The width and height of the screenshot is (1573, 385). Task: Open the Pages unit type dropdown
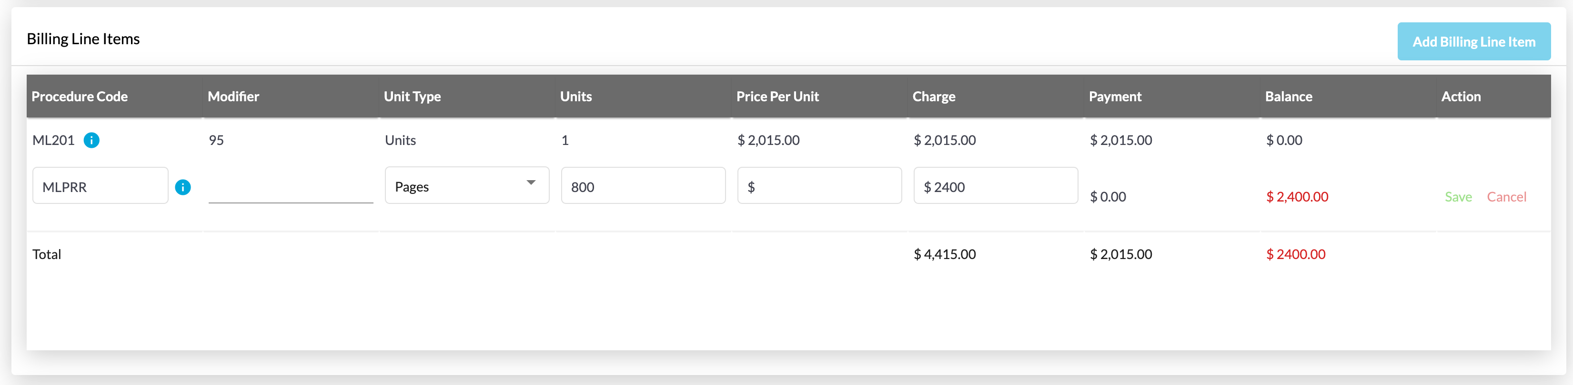tap(466, 186)
